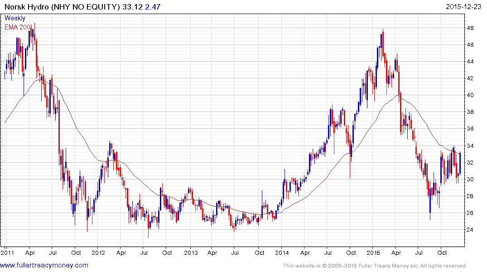The width and height of the screenshot is (487, 272).
Task: Select the change value 2.47
Action: coord(153,7)
